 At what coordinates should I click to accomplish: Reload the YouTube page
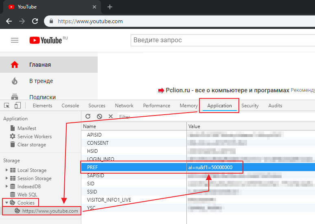[x=35, y=21]
